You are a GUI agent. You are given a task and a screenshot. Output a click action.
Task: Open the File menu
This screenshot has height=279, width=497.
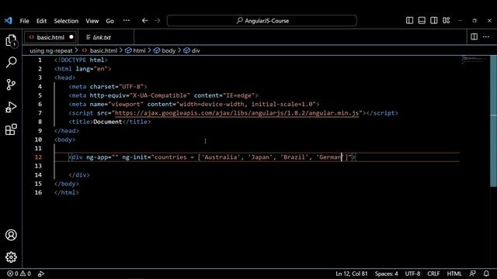click(x=24, y=21)
